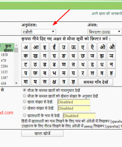Click खाता खोजें search button

click(42, 133)
